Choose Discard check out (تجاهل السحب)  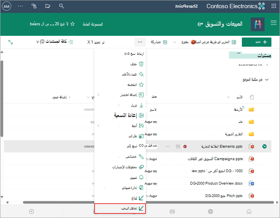pyautogui.click(x=120, y=208)
